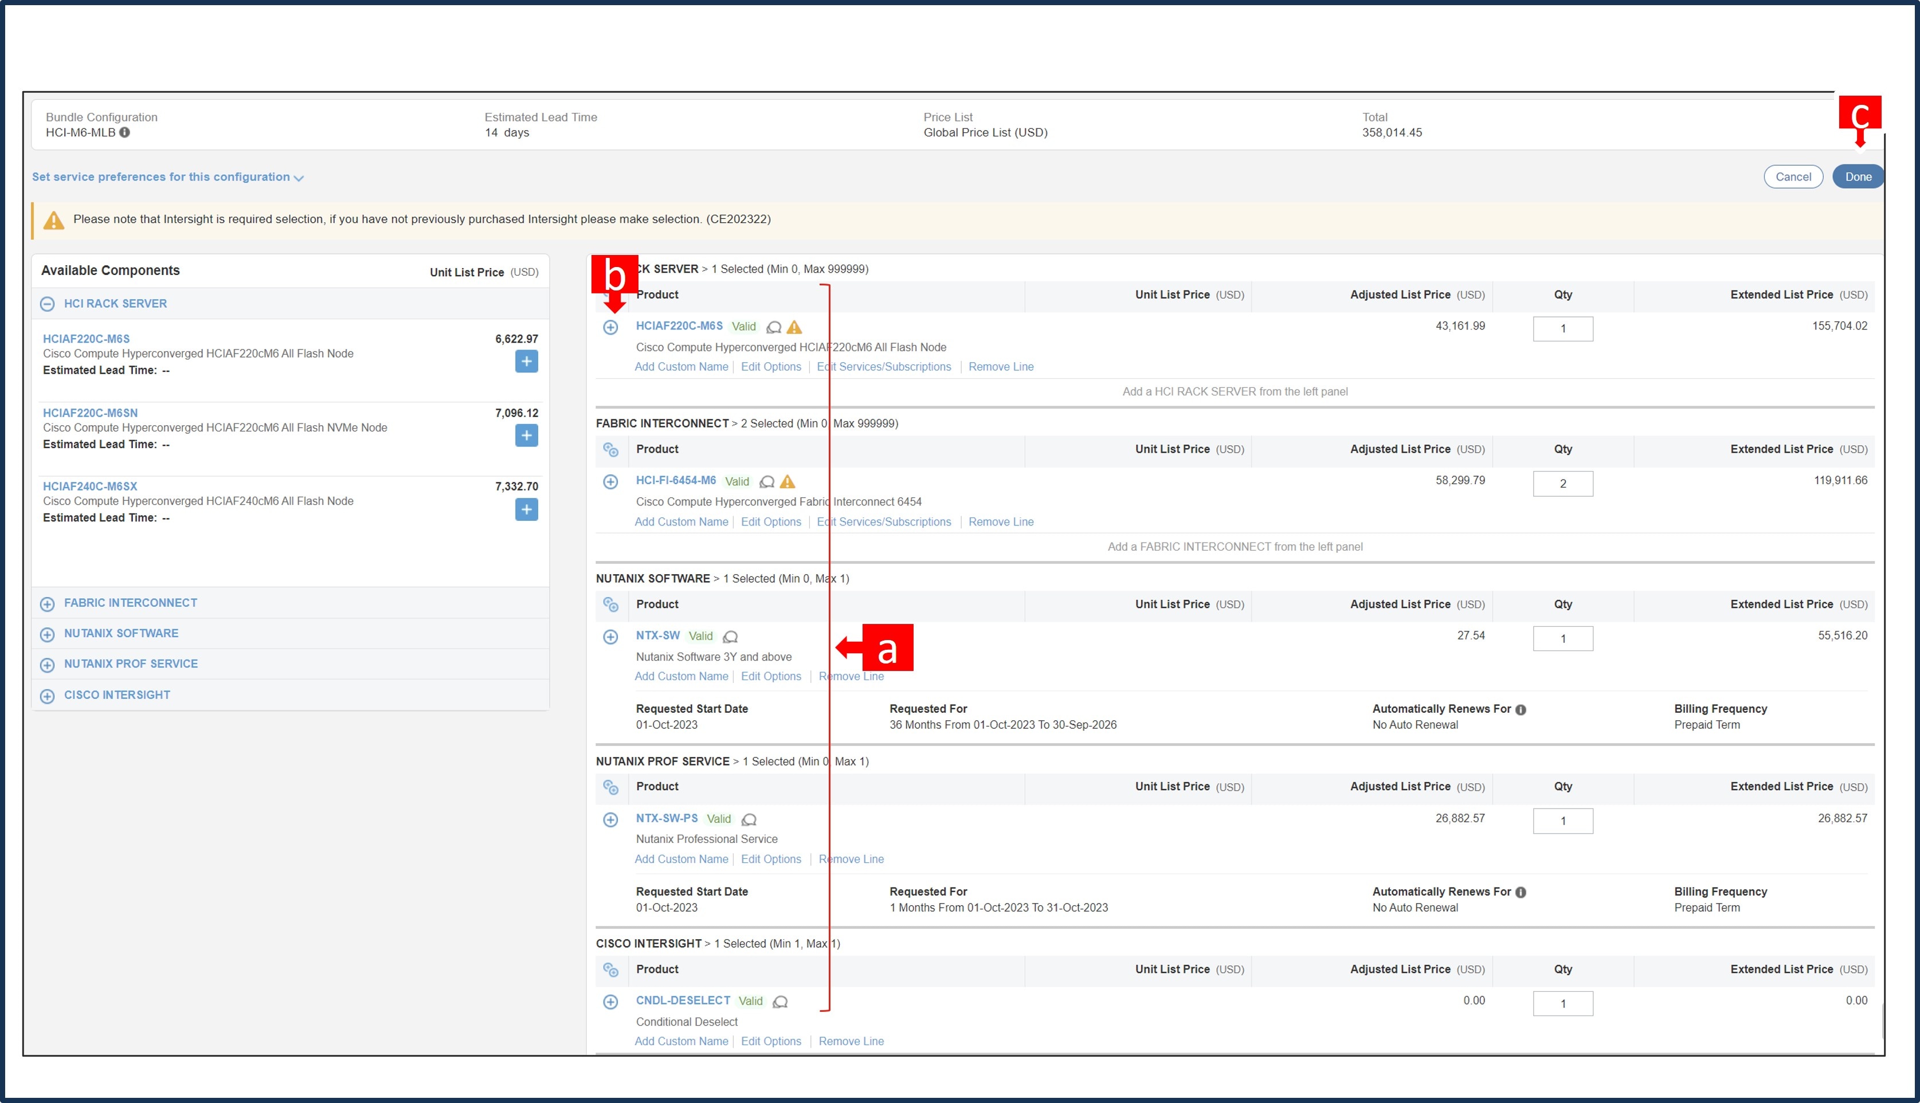
Task: Click Remove Line under NTX-SW
Action: 851,676
